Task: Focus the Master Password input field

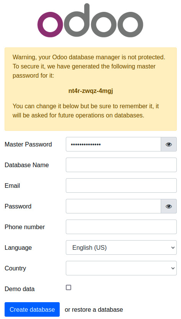Action: (x=113, y=144)
